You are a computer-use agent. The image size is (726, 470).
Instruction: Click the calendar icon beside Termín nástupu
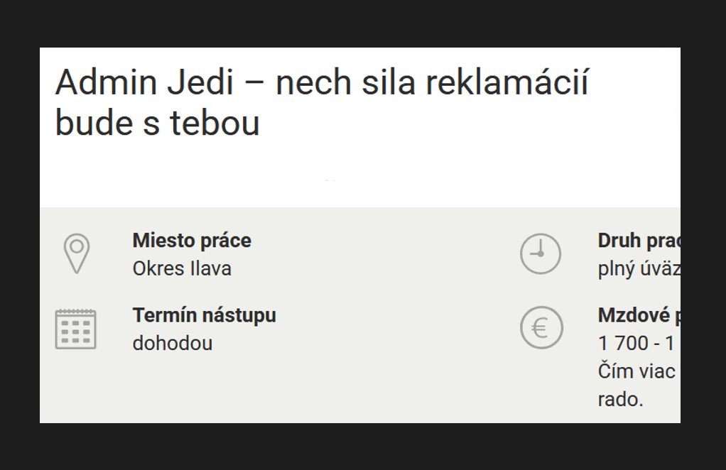[76, 329]
